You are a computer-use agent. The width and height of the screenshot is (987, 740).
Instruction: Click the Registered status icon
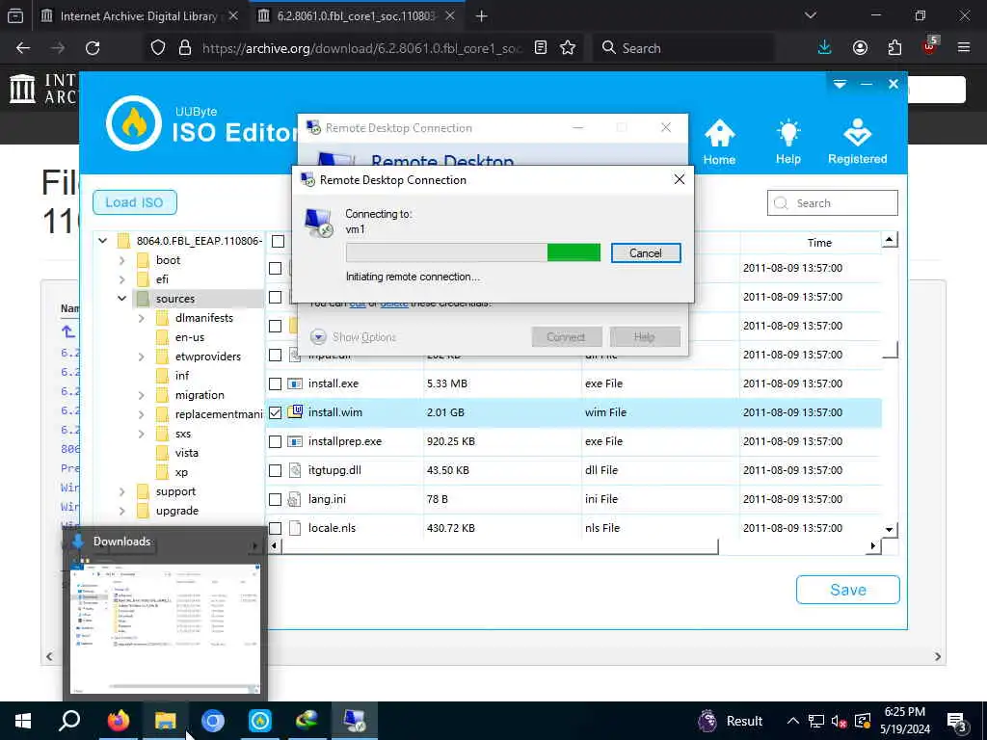tap(857, 143)
